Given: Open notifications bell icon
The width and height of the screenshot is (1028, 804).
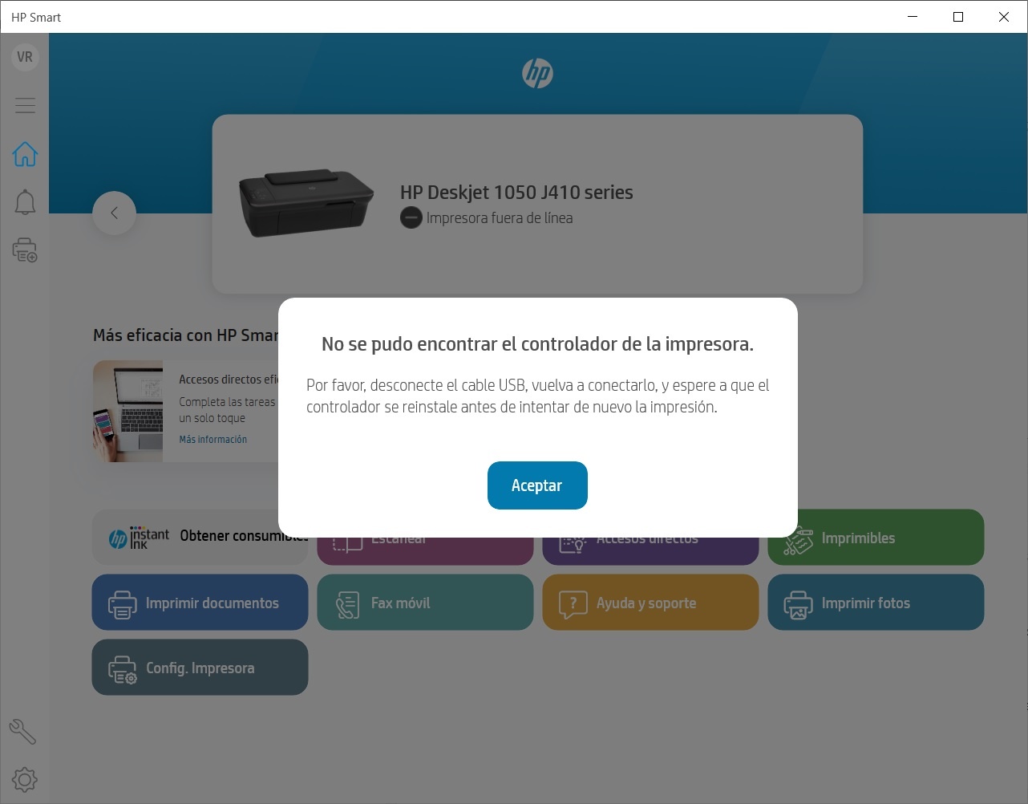Looking at the screenshot, I should (25, 202).
